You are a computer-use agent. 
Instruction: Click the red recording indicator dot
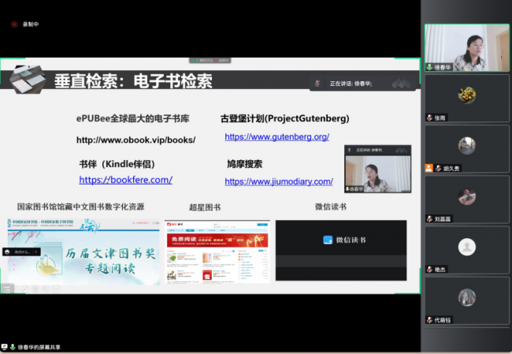pyautogui.click(x=14, y=24)
